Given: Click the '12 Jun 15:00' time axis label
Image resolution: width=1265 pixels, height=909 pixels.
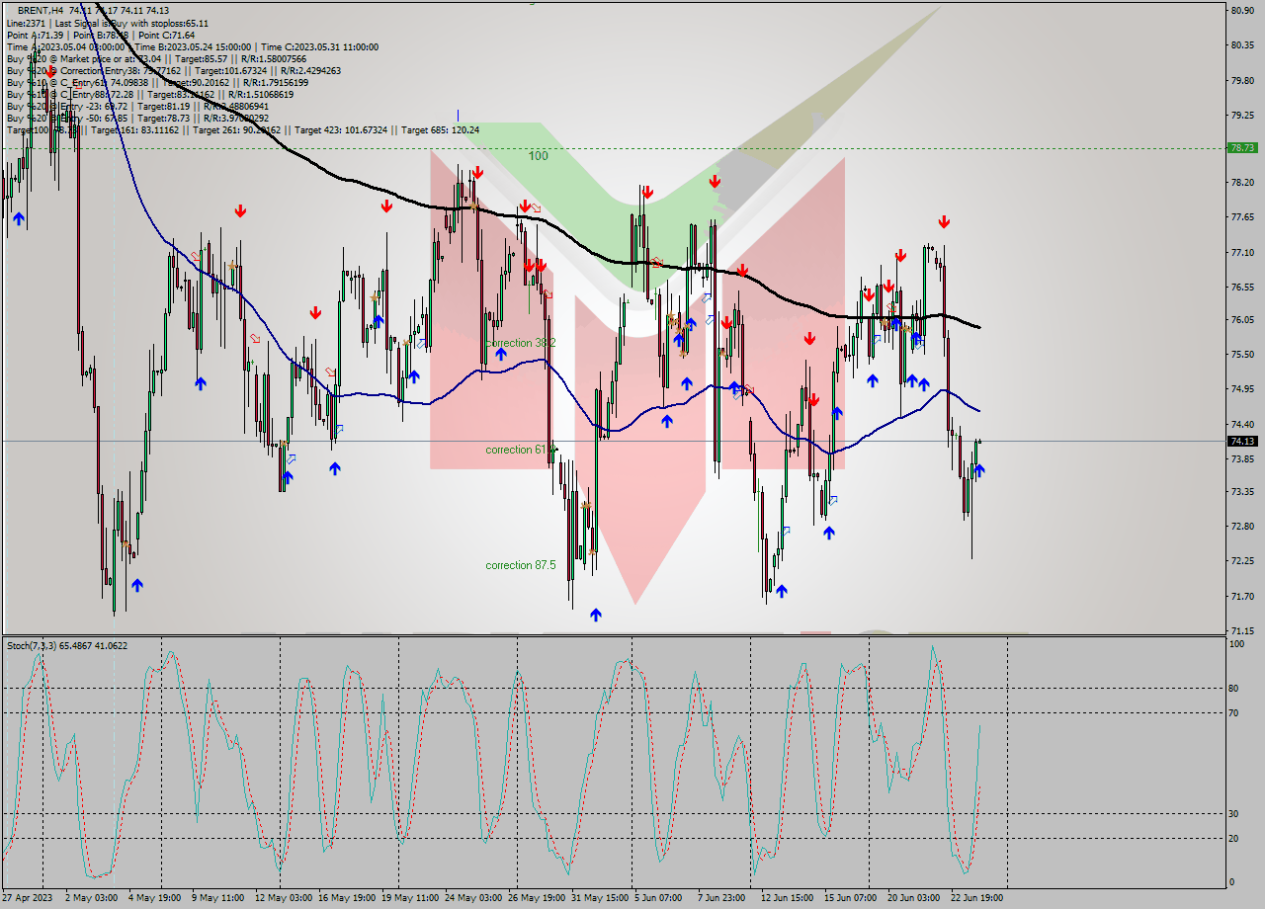Looking at the screenshot, I should pos(788,898).
